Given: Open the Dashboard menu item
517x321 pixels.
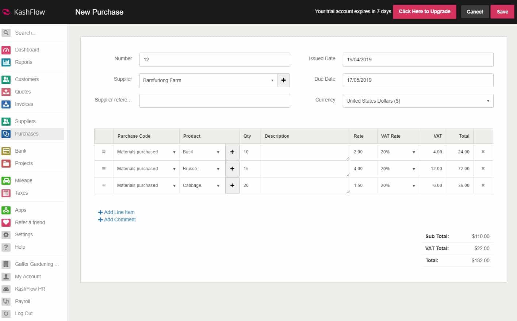Looking at the screenshot, I should (27, 50).
